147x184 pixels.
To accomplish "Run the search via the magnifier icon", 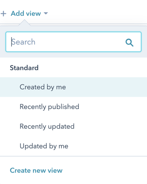I will tap(129, 42).
